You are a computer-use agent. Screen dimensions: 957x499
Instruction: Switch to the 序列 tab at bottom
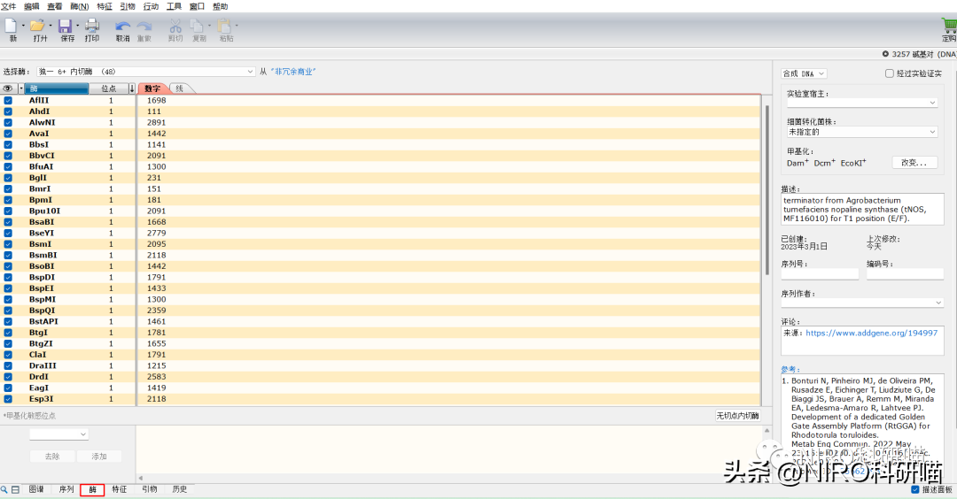point(66,489)
